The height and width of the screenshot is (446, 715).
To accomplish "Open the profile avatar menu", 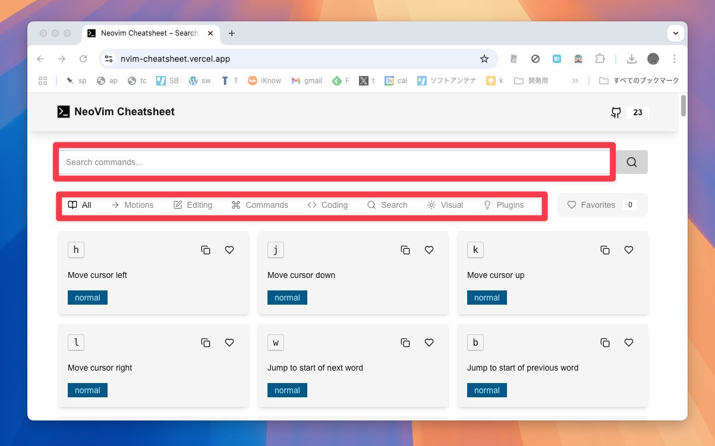I will point(653,59).
